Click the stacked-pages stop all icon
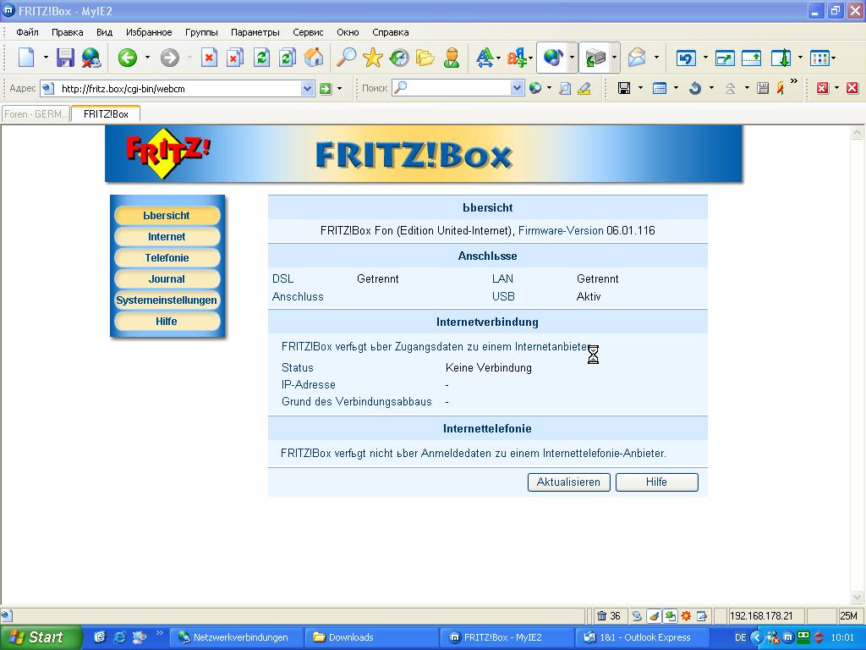Image resolution: width=866 pixels, height=650 pixels. coord(235,58)
